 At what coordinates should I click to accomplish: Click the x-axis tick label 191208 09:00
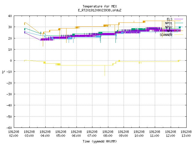pos(123,134)
